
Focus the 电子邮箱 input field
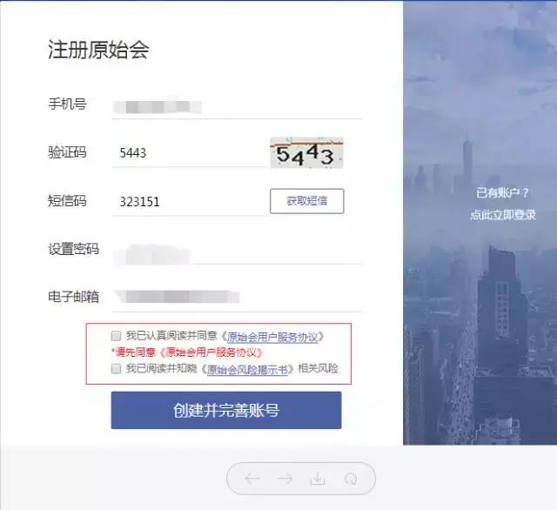[237, 298]
